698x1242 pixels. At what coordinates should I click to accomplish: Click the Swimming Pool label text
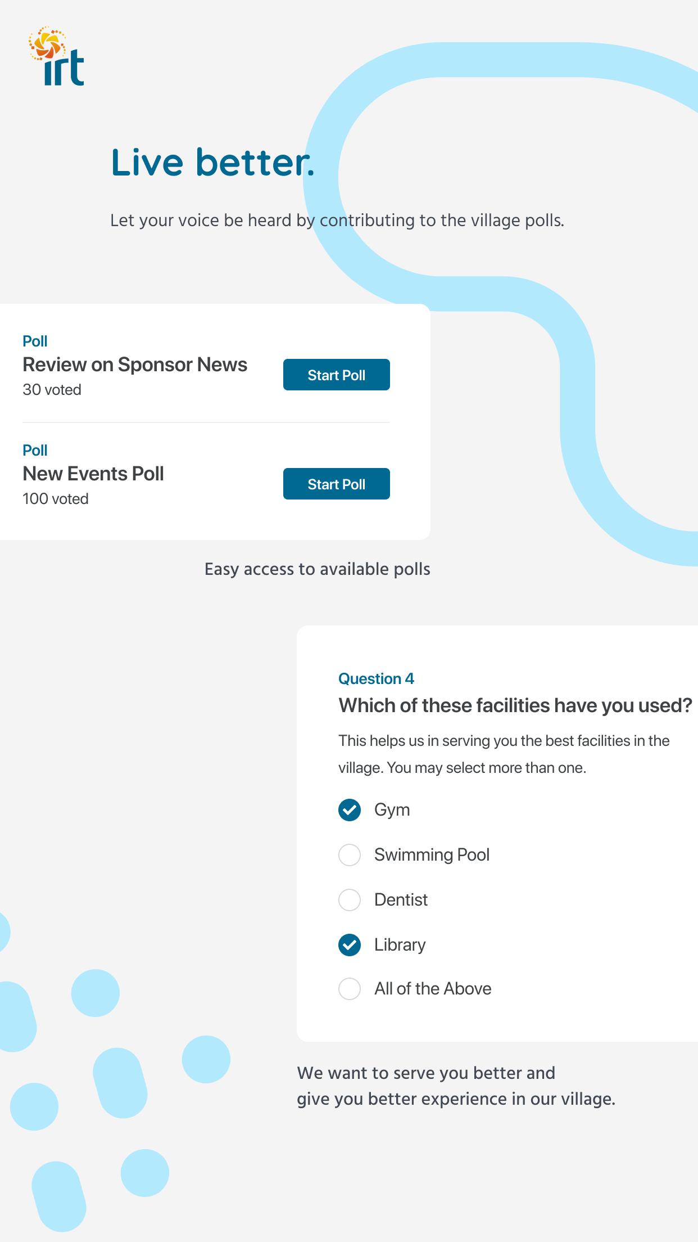432,855
